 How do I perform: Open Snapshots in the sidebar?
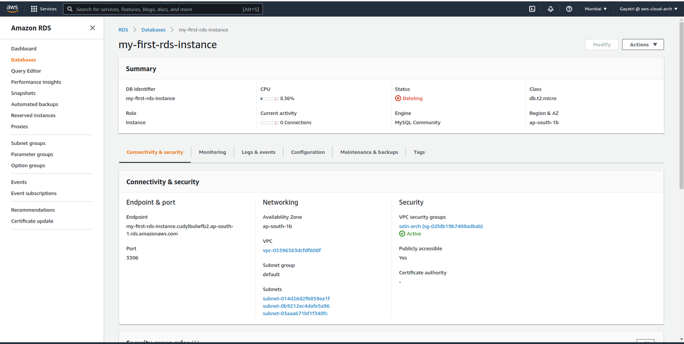[x=24, y=93]
